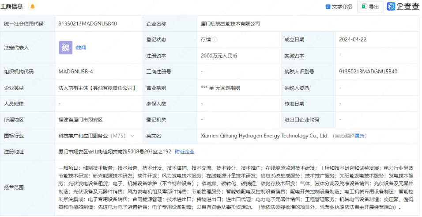Open the 附近企业 nearby companies link
This screenshot has height=217, width=422.
[x=185, y=152]
